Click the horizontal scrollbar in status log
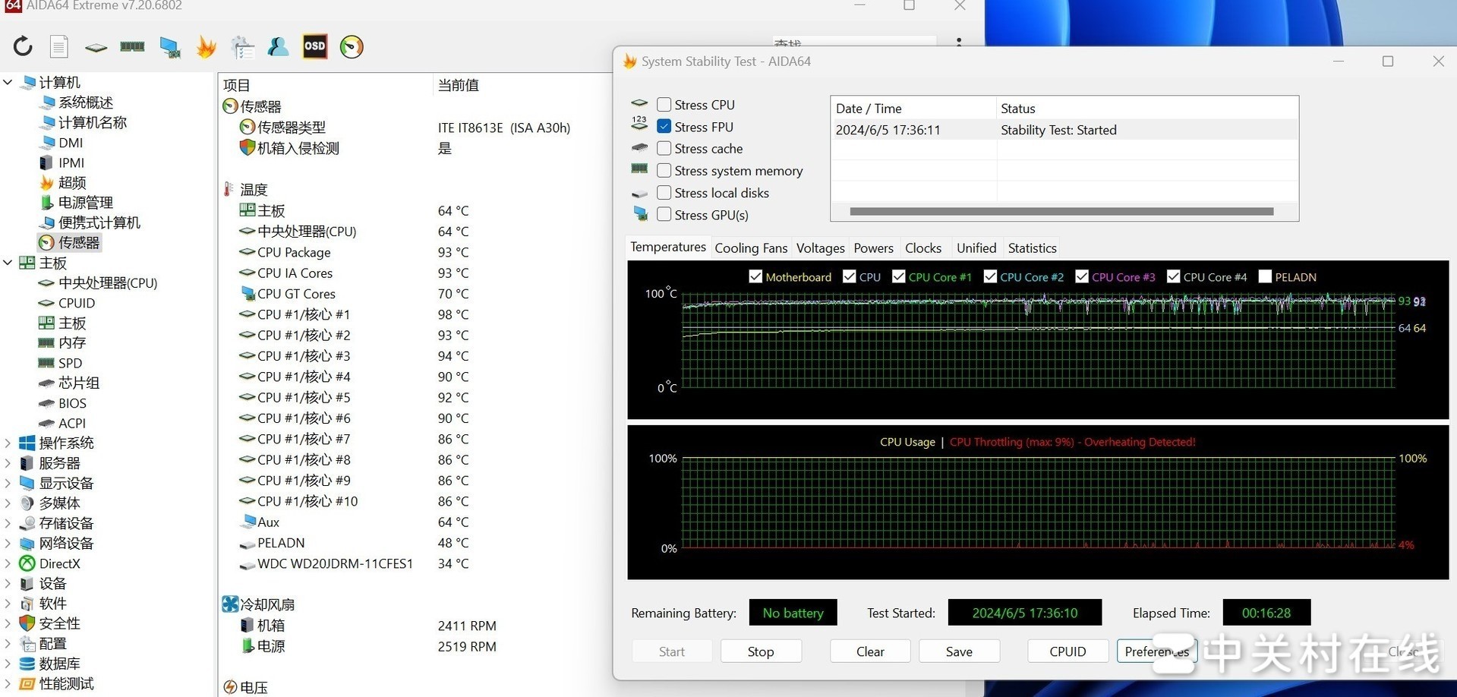This screenshot has height=697, width=1457. click(x=1061, y=212)
